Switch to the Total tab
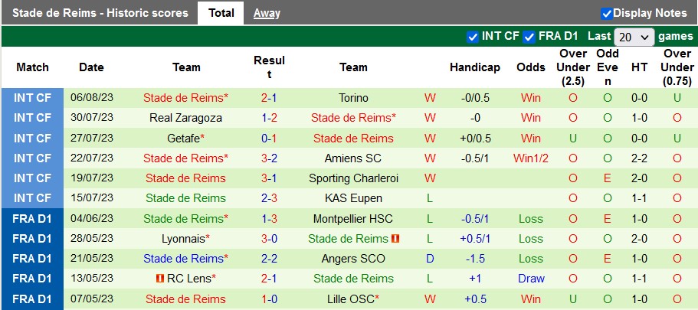Viewport: 698px width, 310px height. tap(221, 13)
